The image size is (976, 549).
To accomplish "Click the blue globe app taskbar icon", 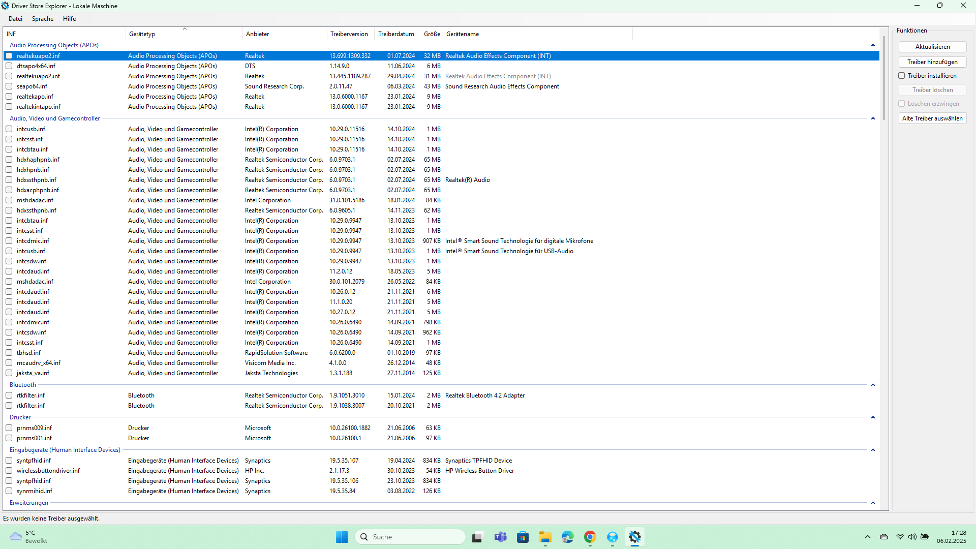I will (x=613, y=537).
